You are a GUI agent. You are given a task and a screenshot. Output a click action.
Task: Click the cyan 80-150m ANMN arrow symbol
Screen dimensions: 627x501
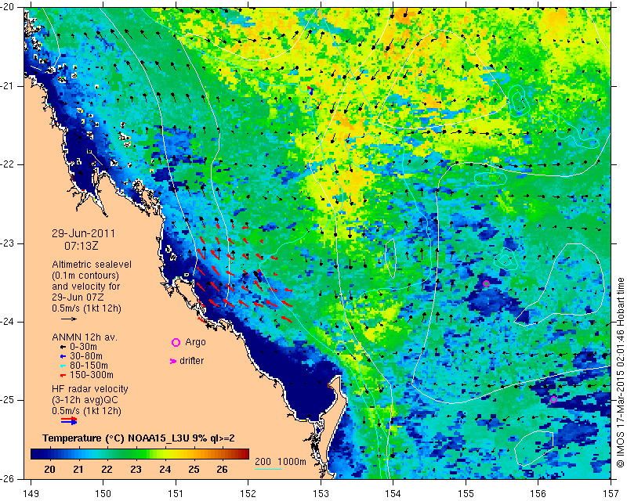click(x=63, y=366)
